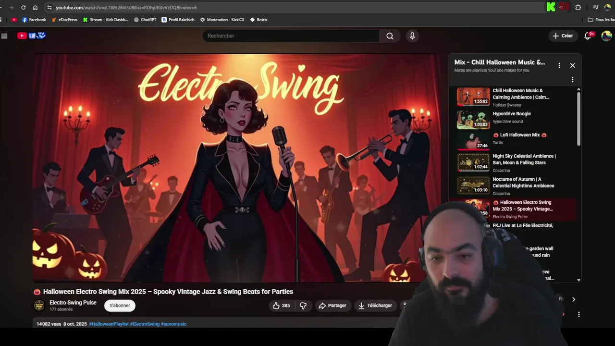Image resolution: width=615 pixels, height=346 pixels.
Task: Play the Lofi Halloween Mix thumbnail 27:46
Action: coord(473,141)
